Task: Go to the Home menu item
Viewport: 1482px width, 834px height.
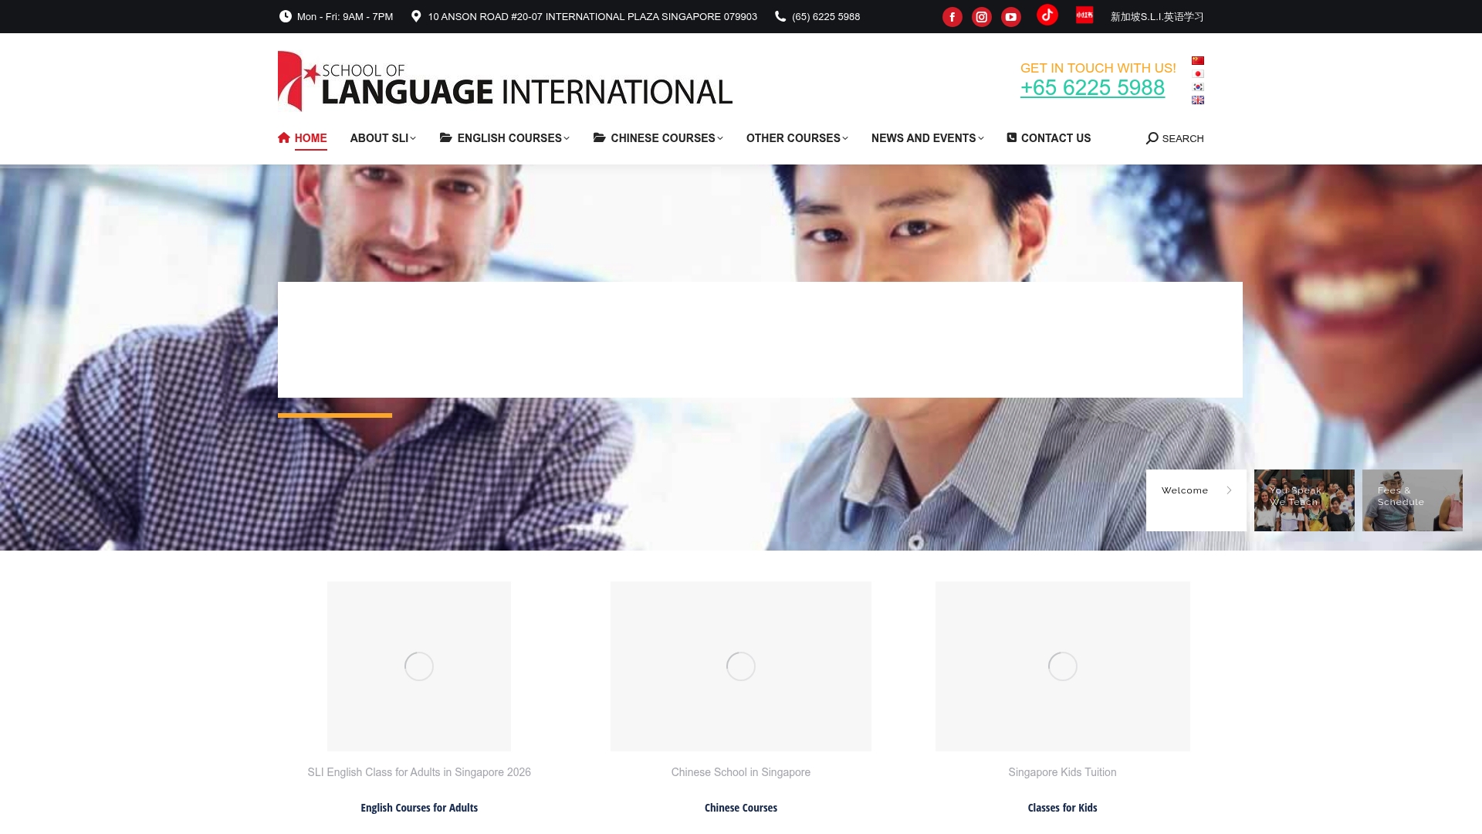Action: pos(303,138)
